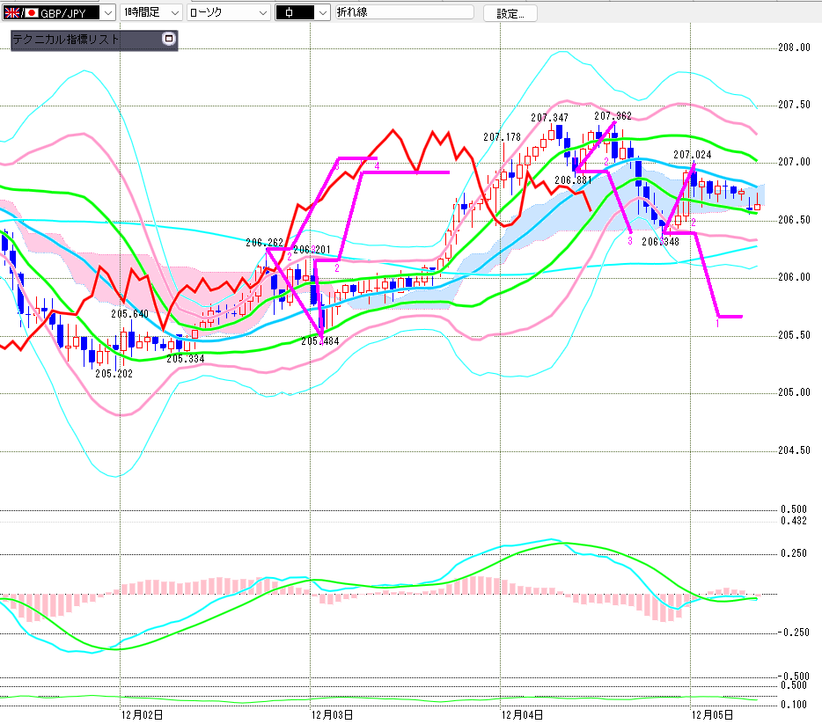
Task: Click the 208.00 price axis level
Action: pyautogui.click(x=795, y=48)
